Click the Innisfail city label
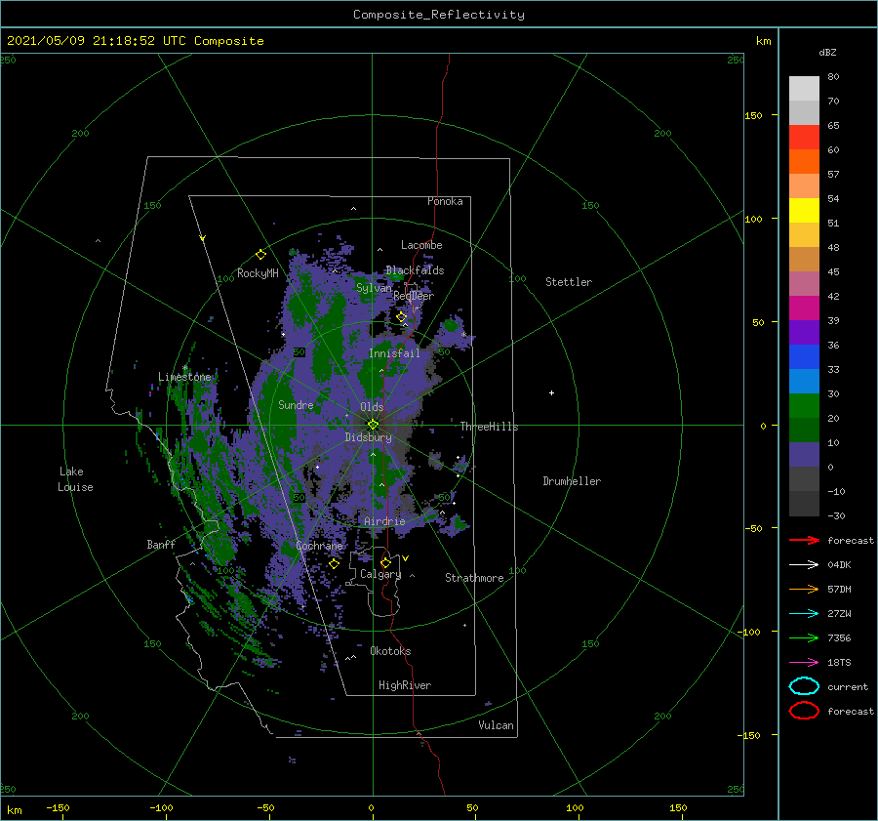878x821 pixels. point(394,353)
